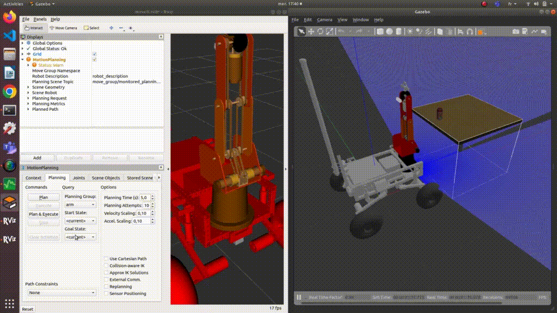Viewport: 557px width, 313px height.
Task: Open the Start State dropdown
Action: pos(81,221)
